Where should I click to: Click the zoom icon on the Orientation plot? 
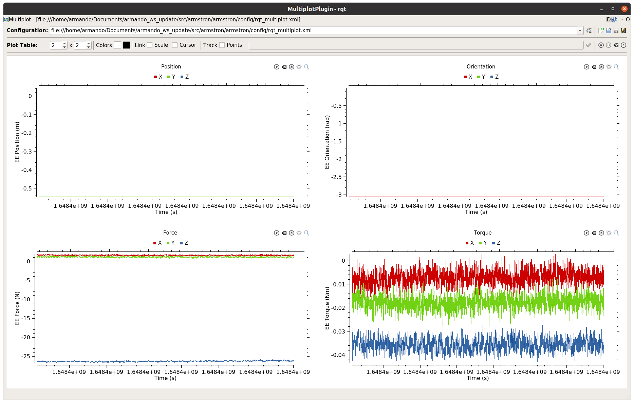click(x=616, y=67)
